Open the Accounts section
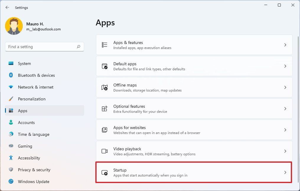The image size is (300, 191). click(26, 123)
